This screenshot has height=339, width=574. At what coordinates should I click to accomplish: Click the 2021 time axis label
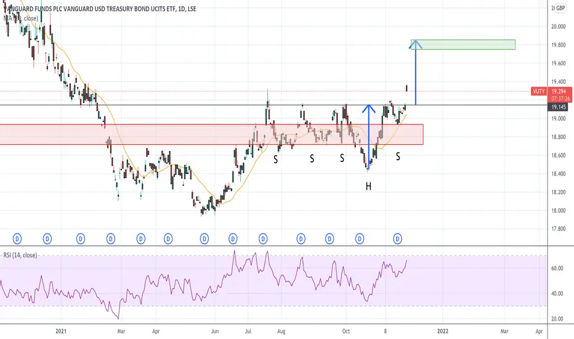tap(61, 332)
